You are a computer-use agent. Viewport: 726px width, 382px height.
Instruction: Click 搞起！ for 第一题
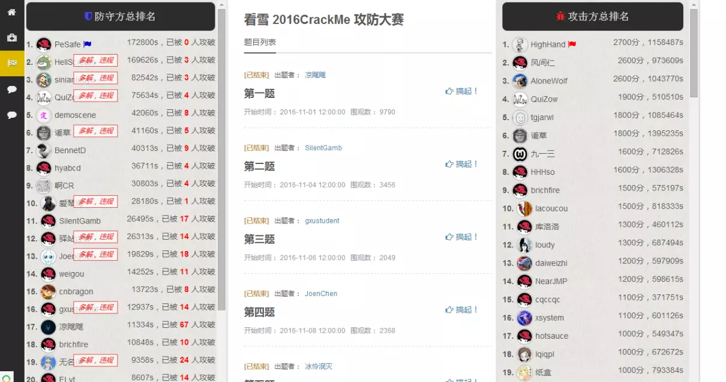pyautogui.click(x=461, y=91)
